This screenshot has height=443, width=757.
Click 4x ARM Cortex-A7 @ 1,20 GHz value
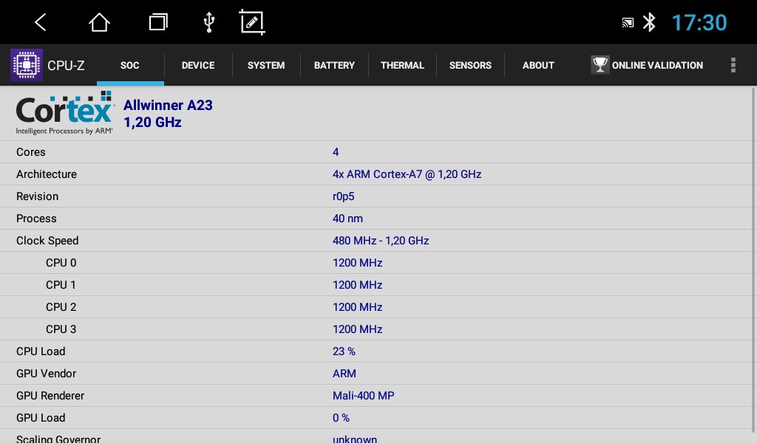[407, 174]
